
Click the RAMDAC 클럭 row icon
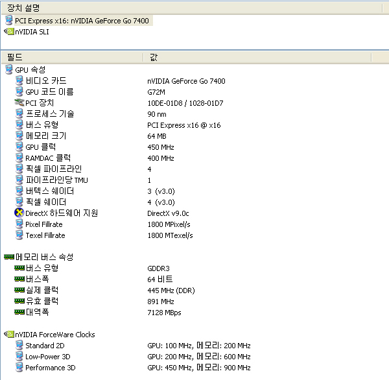click(19, 158)
